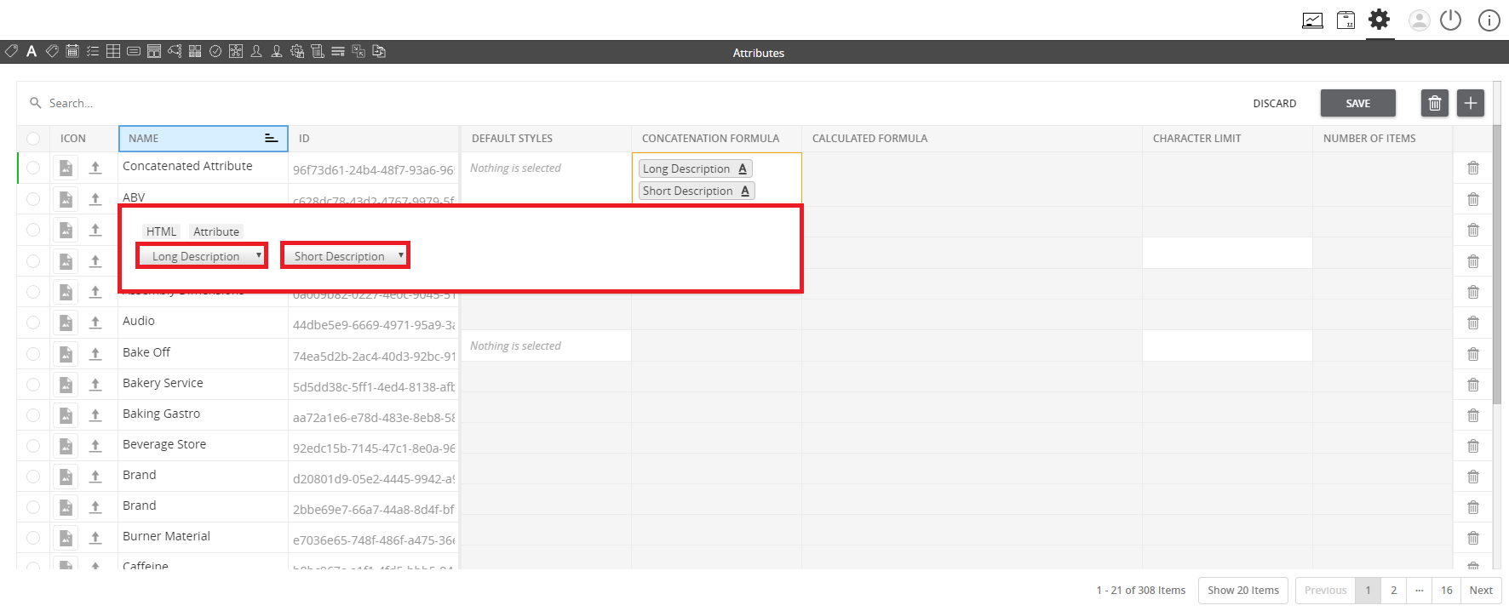1509x611 pixels.
Task: Open the file import toolbar icon
Action: click(x=379, y=51)
